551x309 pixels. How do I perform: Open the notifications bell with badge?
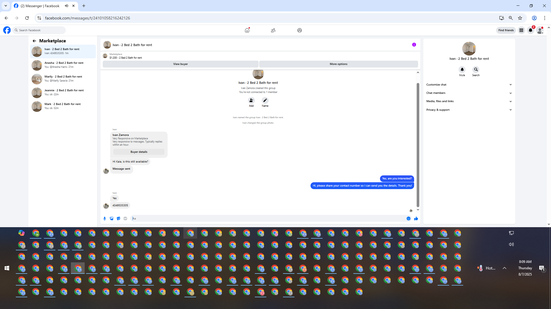[x=531, y=30]
